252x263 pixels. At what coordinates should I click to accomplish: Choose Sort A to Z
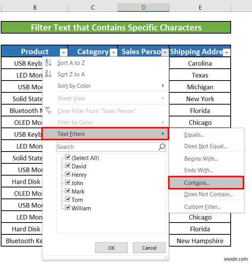pos(105,63)
